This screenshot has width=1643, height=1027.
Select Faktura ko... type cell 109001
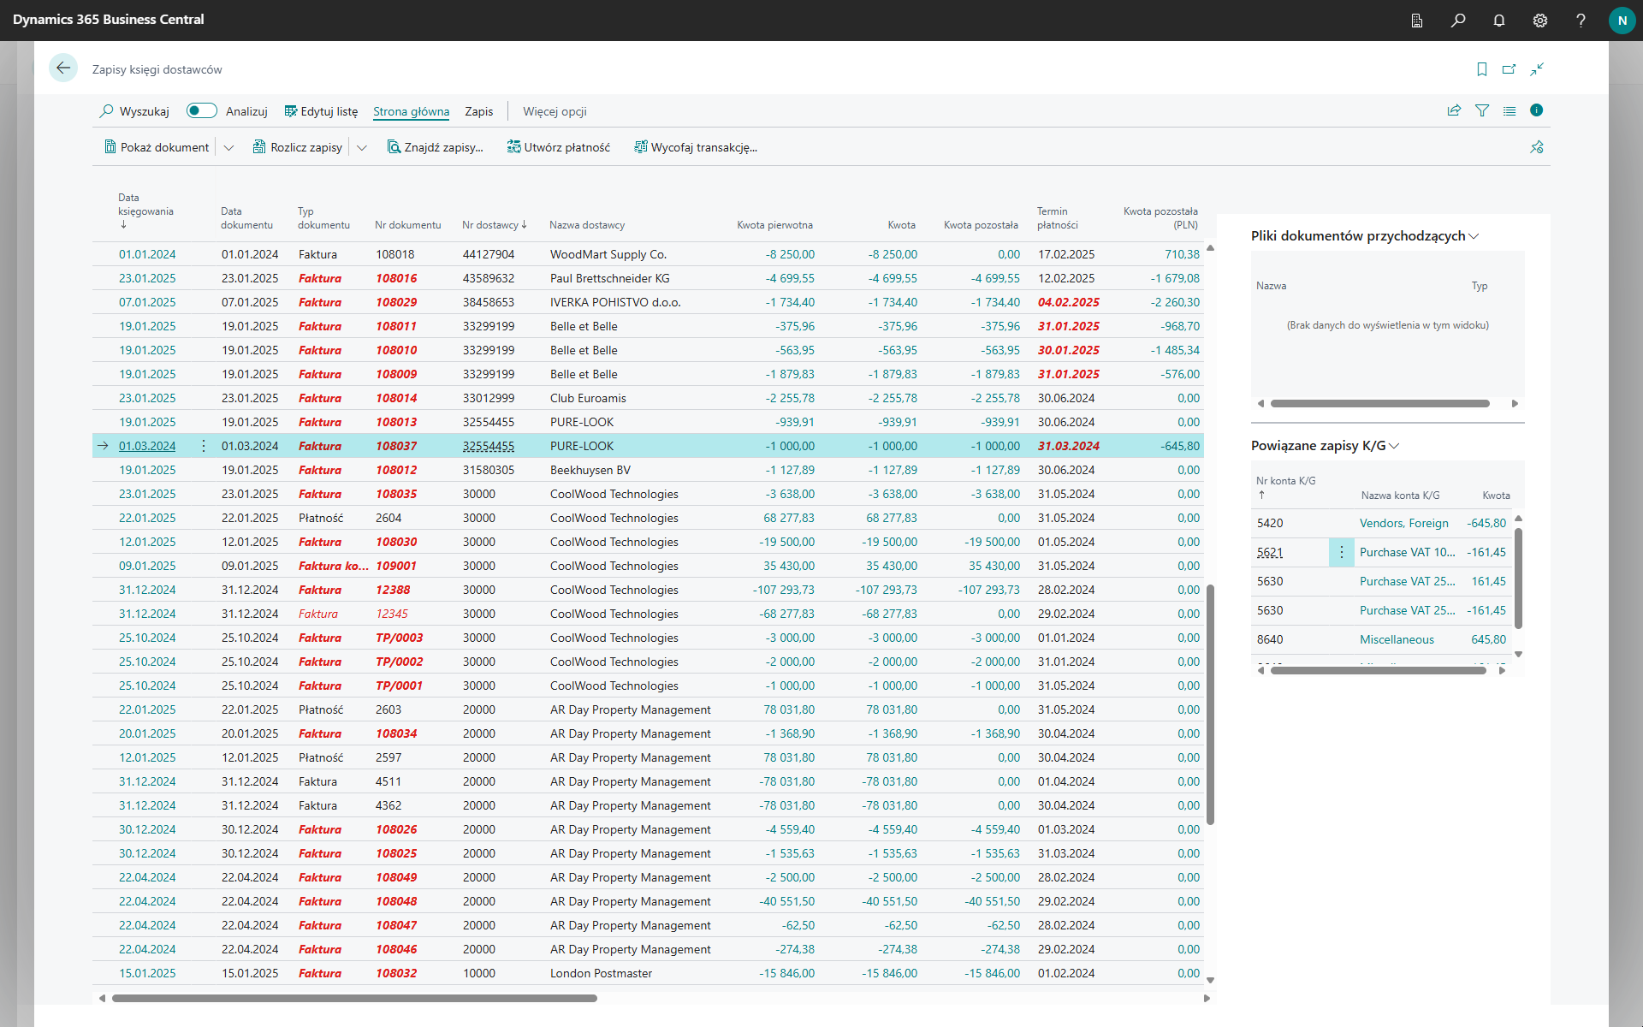click(x=333, y=566)
